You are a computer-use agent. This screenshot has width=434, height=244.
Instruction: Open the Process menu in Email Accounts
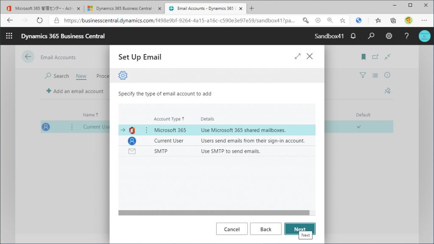(103, 76)
